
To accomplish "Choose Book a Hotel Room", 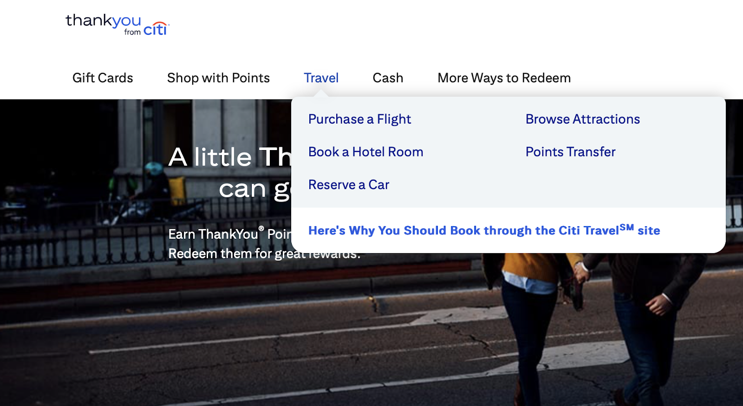I will pos(365,152).
